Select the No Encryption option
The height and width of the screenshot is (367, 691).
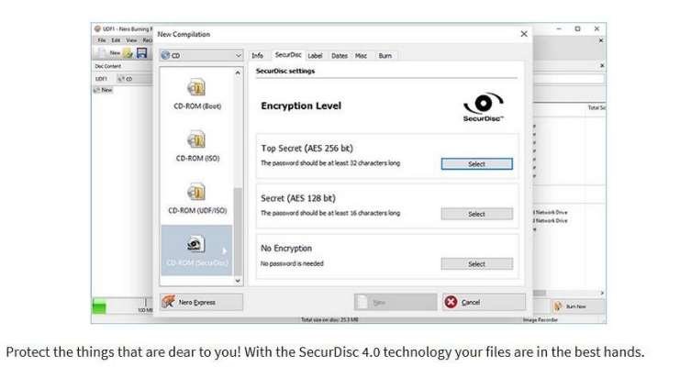tap(477, 264)
